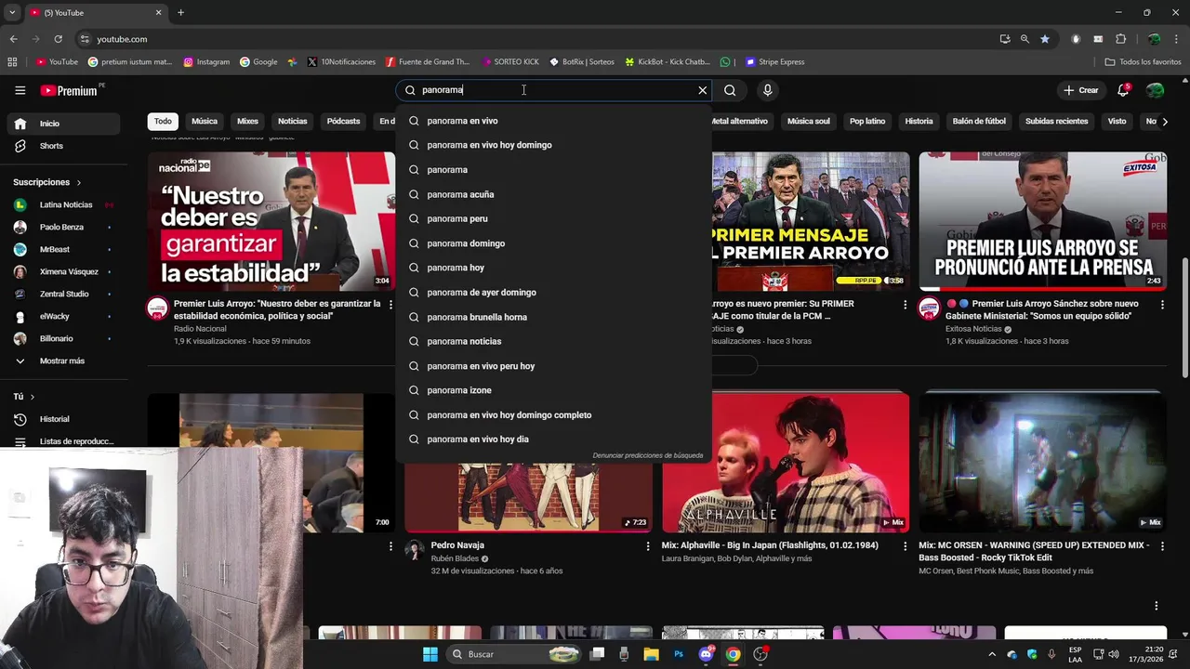The height and width of the screenshot is (669, 1190).
Task: Click in the panorama search field
Action: pos(555,90)
